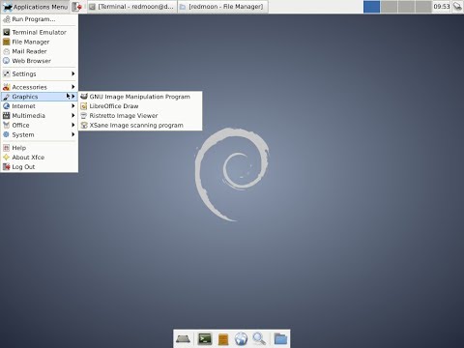
Task: Open XSane Image scanning program
Action: pyautogui.click(x=140, y=125)
